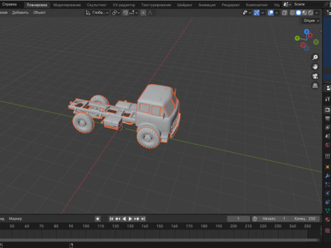The image size is (331, 248).
Task: Open the shading options dropdown arrow
Action: tap(317, 13)
